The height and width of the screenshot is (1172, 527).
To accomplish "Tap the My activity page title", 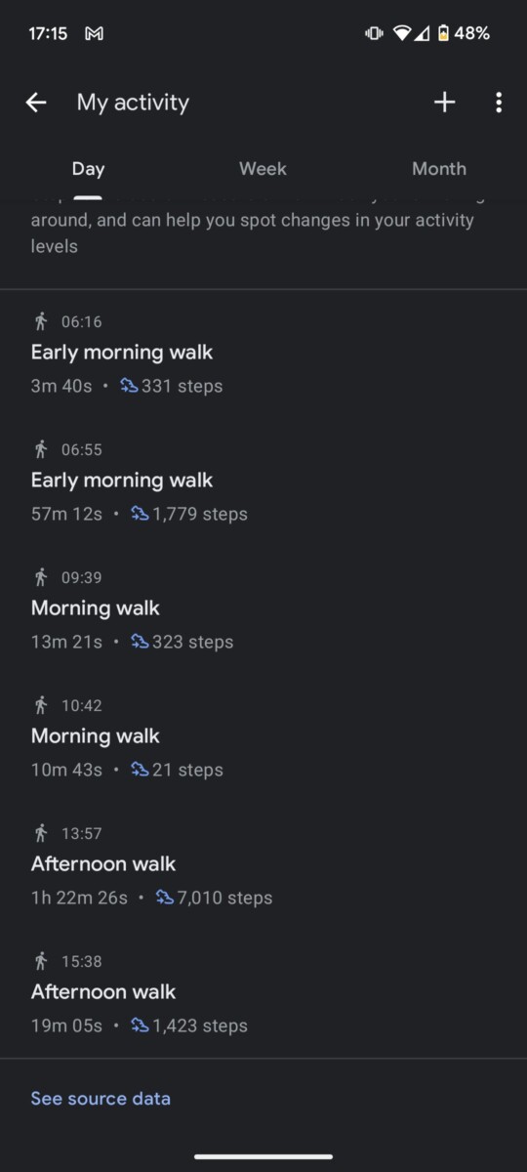I will (x=133, y=103).
